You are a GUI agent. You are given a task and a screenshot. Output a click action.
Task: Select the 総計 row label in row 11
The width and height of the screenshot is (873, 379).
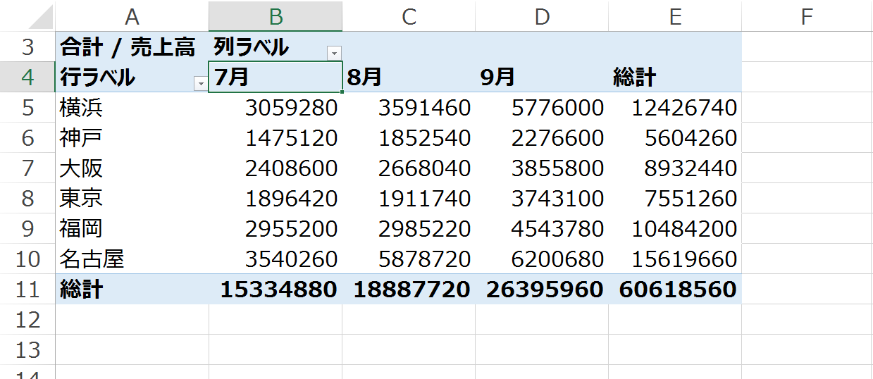(132, 290)
